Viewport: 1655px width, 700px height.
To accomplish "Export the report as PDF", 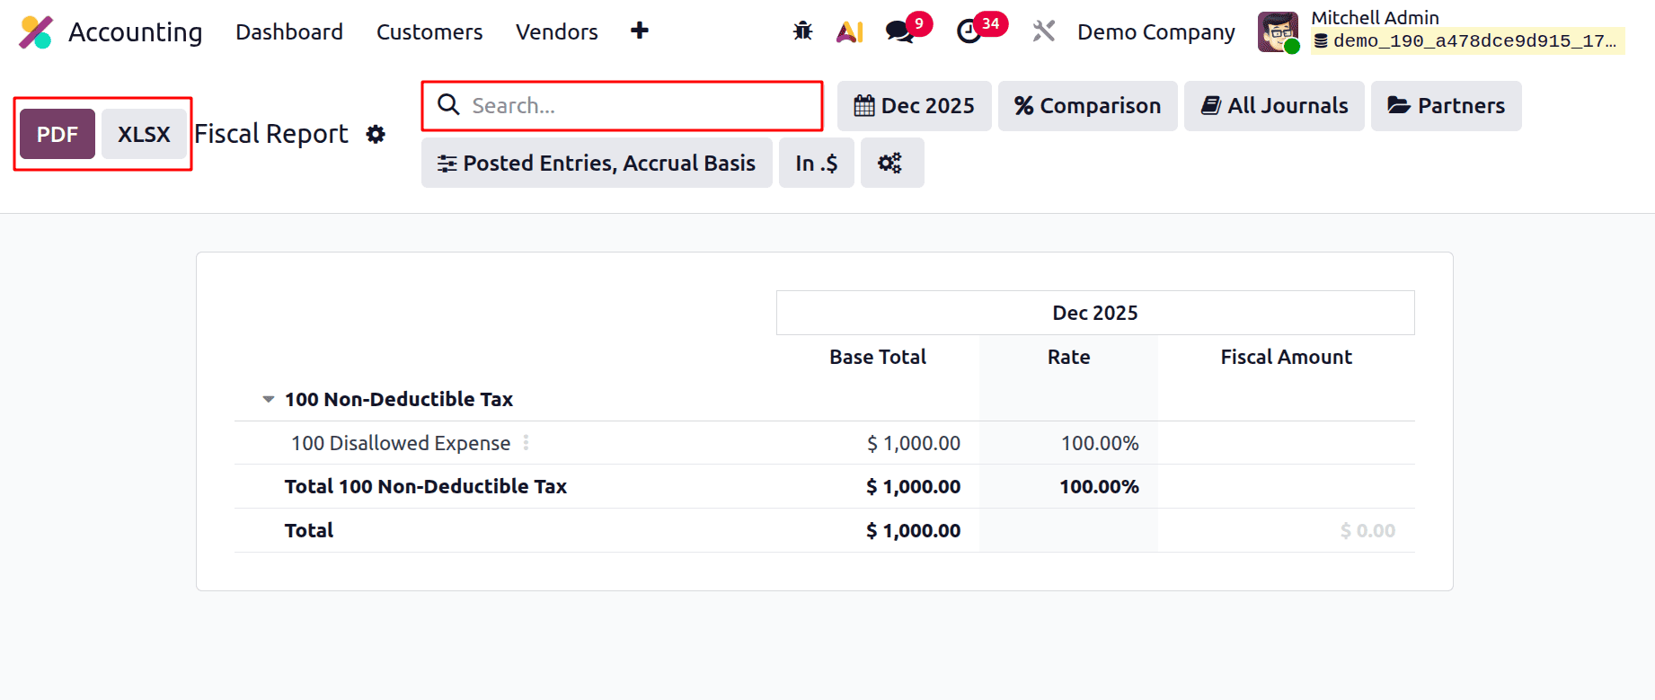I will (58, 134).
